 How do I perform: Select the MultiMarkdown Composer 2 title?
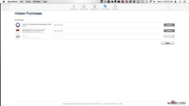(x=34, y=30)
